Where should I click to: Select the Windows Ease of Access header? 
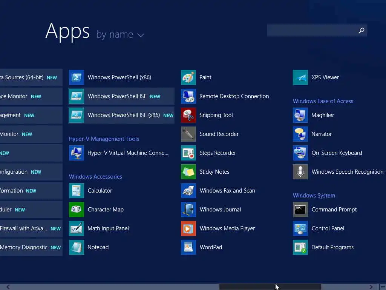pyautogui.click(x=323, y=101)
